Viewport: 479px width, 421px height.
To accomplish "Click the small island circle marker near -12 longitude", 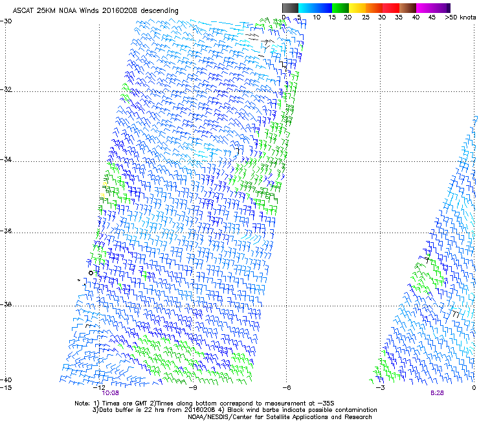I will click(x=91, y=273).
